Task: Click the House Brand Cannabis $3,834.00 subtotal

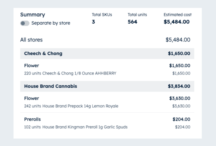Action: tap(179, 86)
